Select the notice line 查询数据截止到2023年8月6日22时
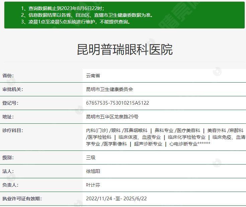The width and height of the screenshot is (246, 207). click(63, 8)
